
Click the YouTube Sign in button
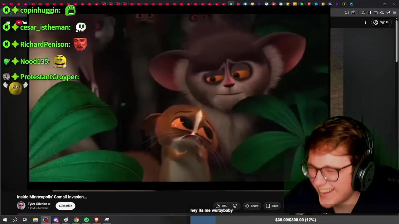click(x=381, y=22)
